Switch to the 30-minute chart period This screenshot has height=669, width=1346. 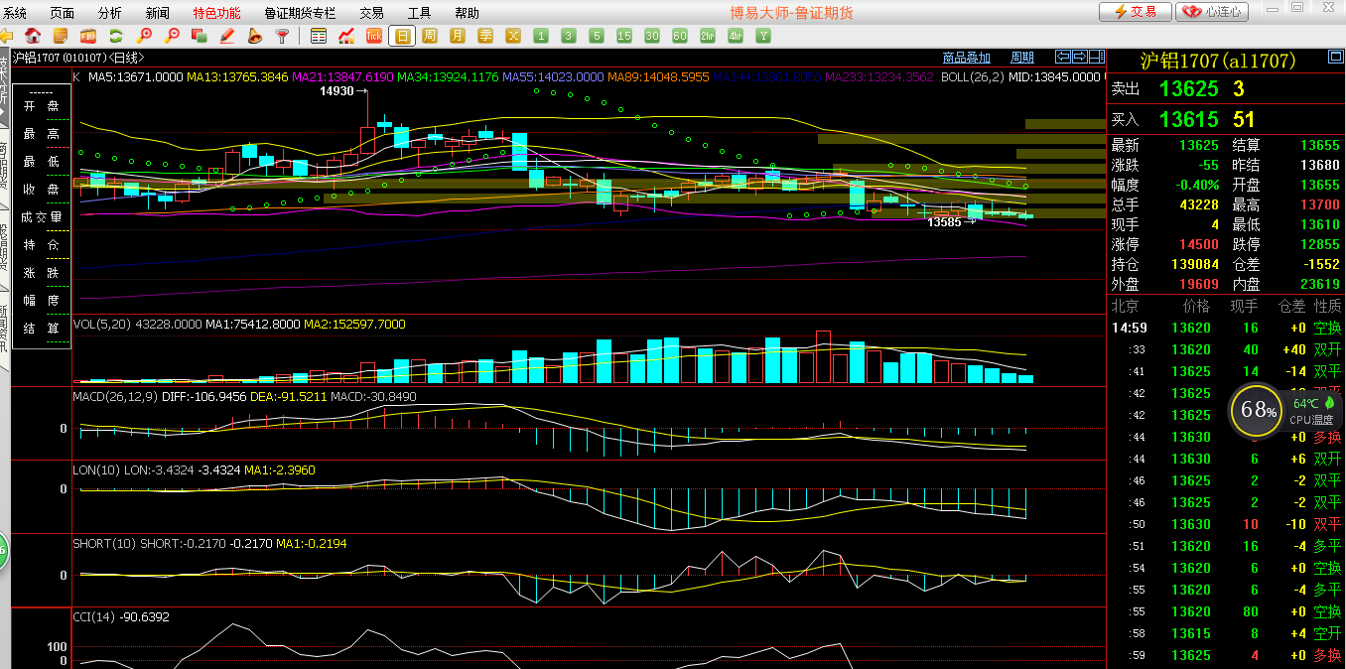pos(652,36)
